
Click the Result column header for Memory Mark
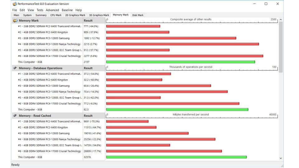coord(88,21)
